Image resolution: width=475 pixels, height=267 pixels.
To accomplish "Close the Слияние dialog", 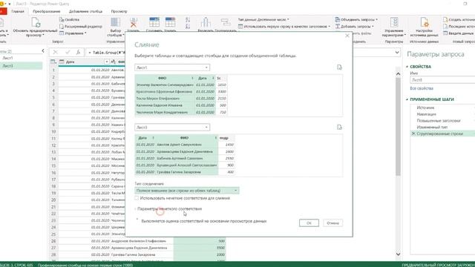I will [347, 36].
